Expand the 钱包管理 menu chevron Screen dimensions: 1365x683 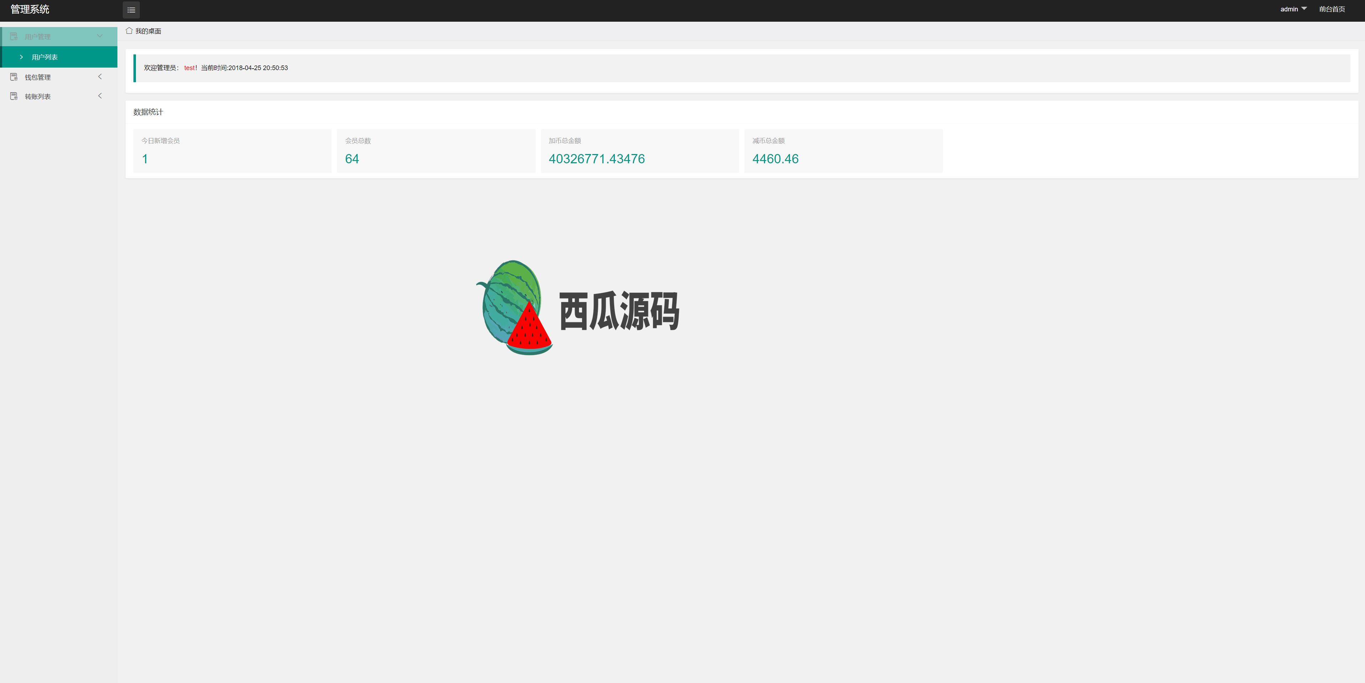pos(100,77)
